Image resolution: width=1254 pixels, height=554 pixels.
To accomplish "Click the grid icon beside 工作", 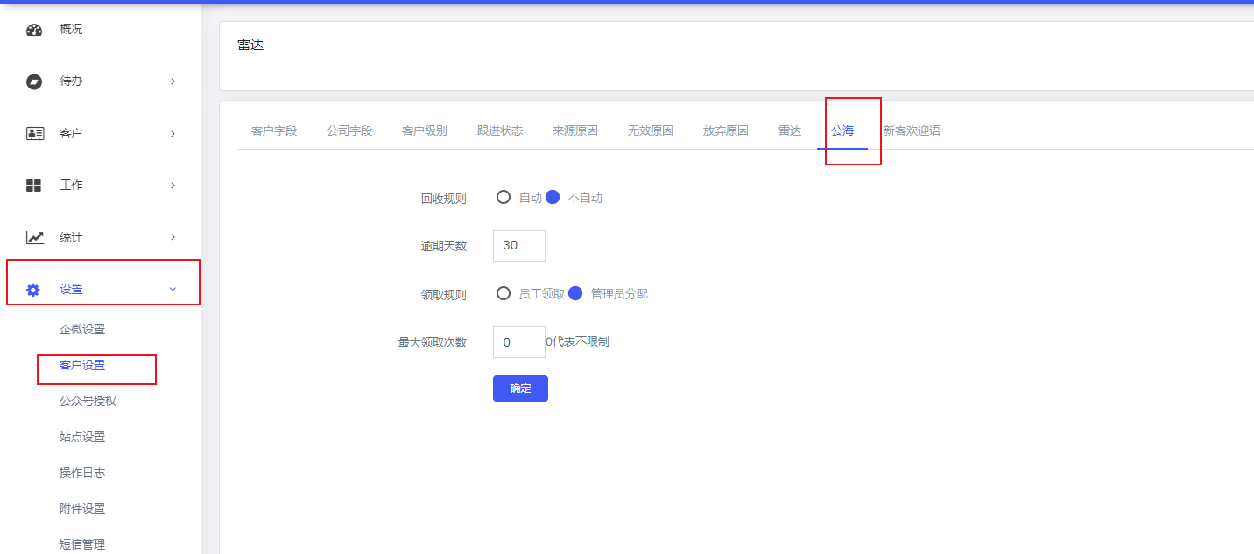I will 34,186.
